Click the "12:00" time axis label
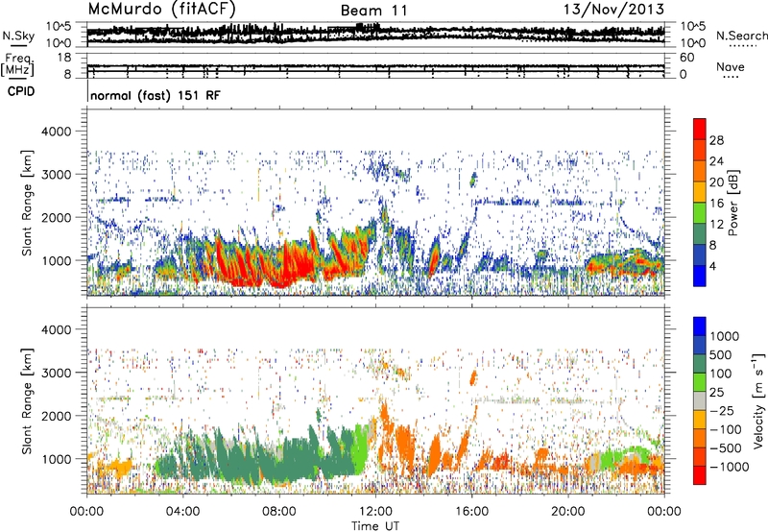The height and width of the screenshot is (532, 768). [x=375, y=512]
